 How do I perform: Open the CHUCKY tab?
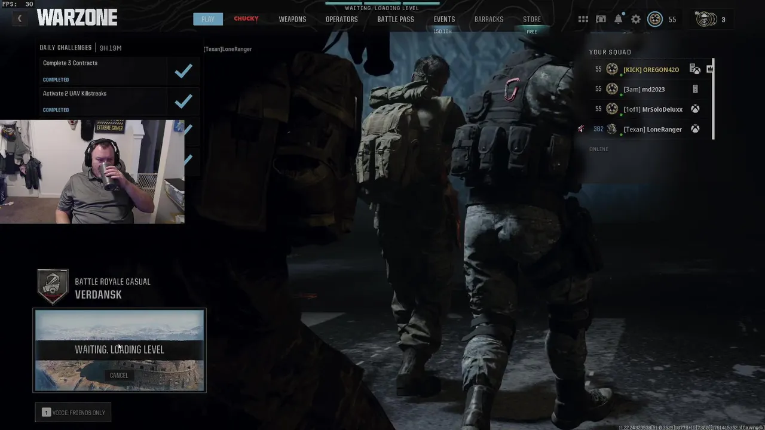tap(246, 19)
